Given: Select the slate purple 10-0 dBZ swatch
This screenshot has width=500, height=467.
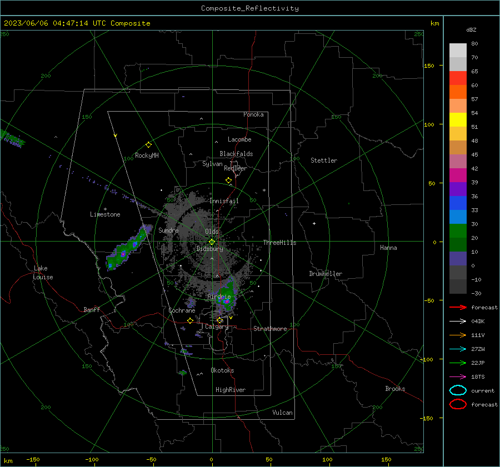Looking at the screenshot, I should pos(458,259).
